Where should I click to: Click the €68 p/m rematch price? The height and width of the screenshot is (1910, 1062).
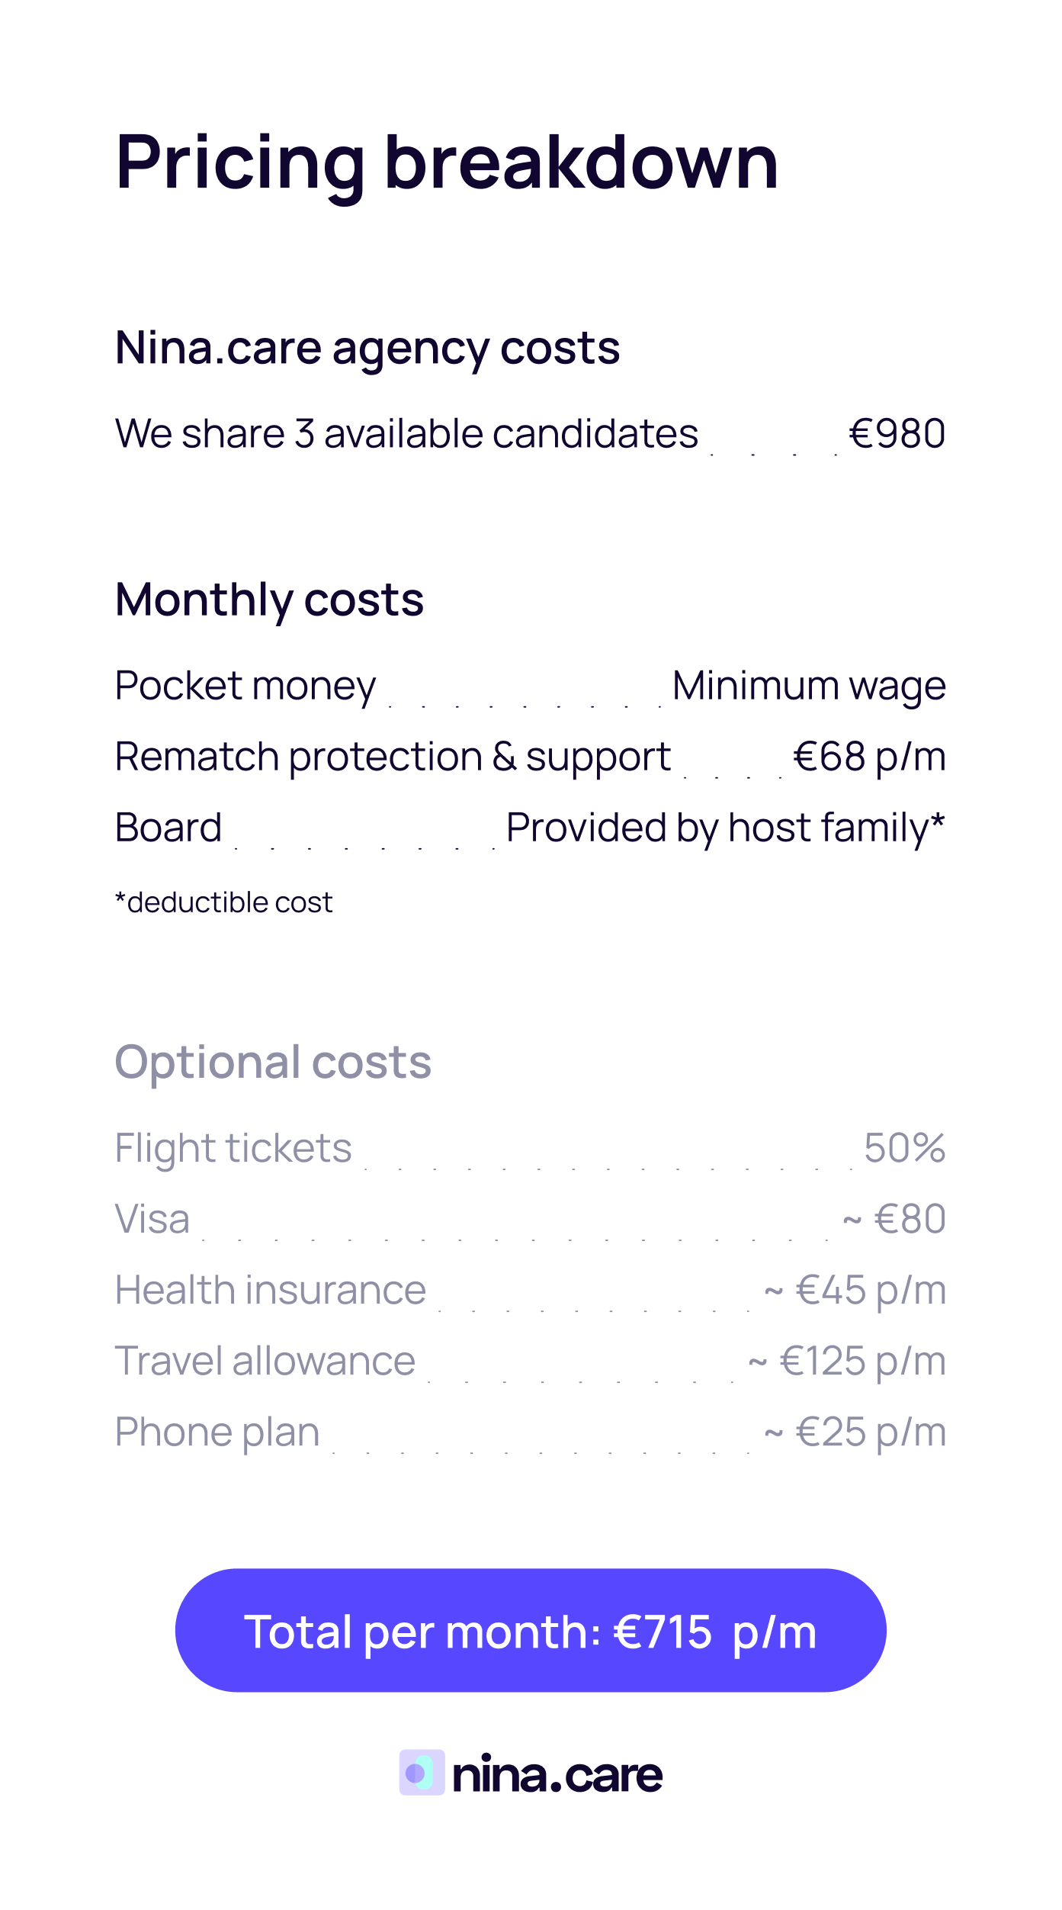click(869, 757)
